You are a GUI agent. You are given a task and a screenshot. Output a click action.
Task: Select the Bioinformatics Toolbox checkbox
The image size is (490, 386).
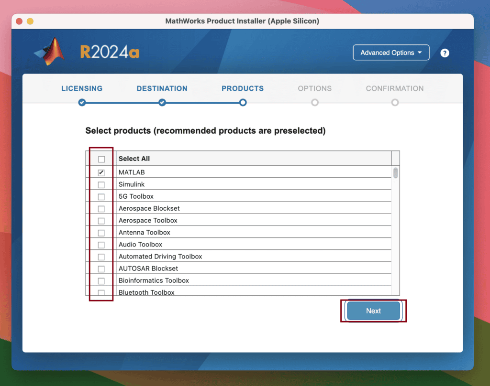[101, 281]
